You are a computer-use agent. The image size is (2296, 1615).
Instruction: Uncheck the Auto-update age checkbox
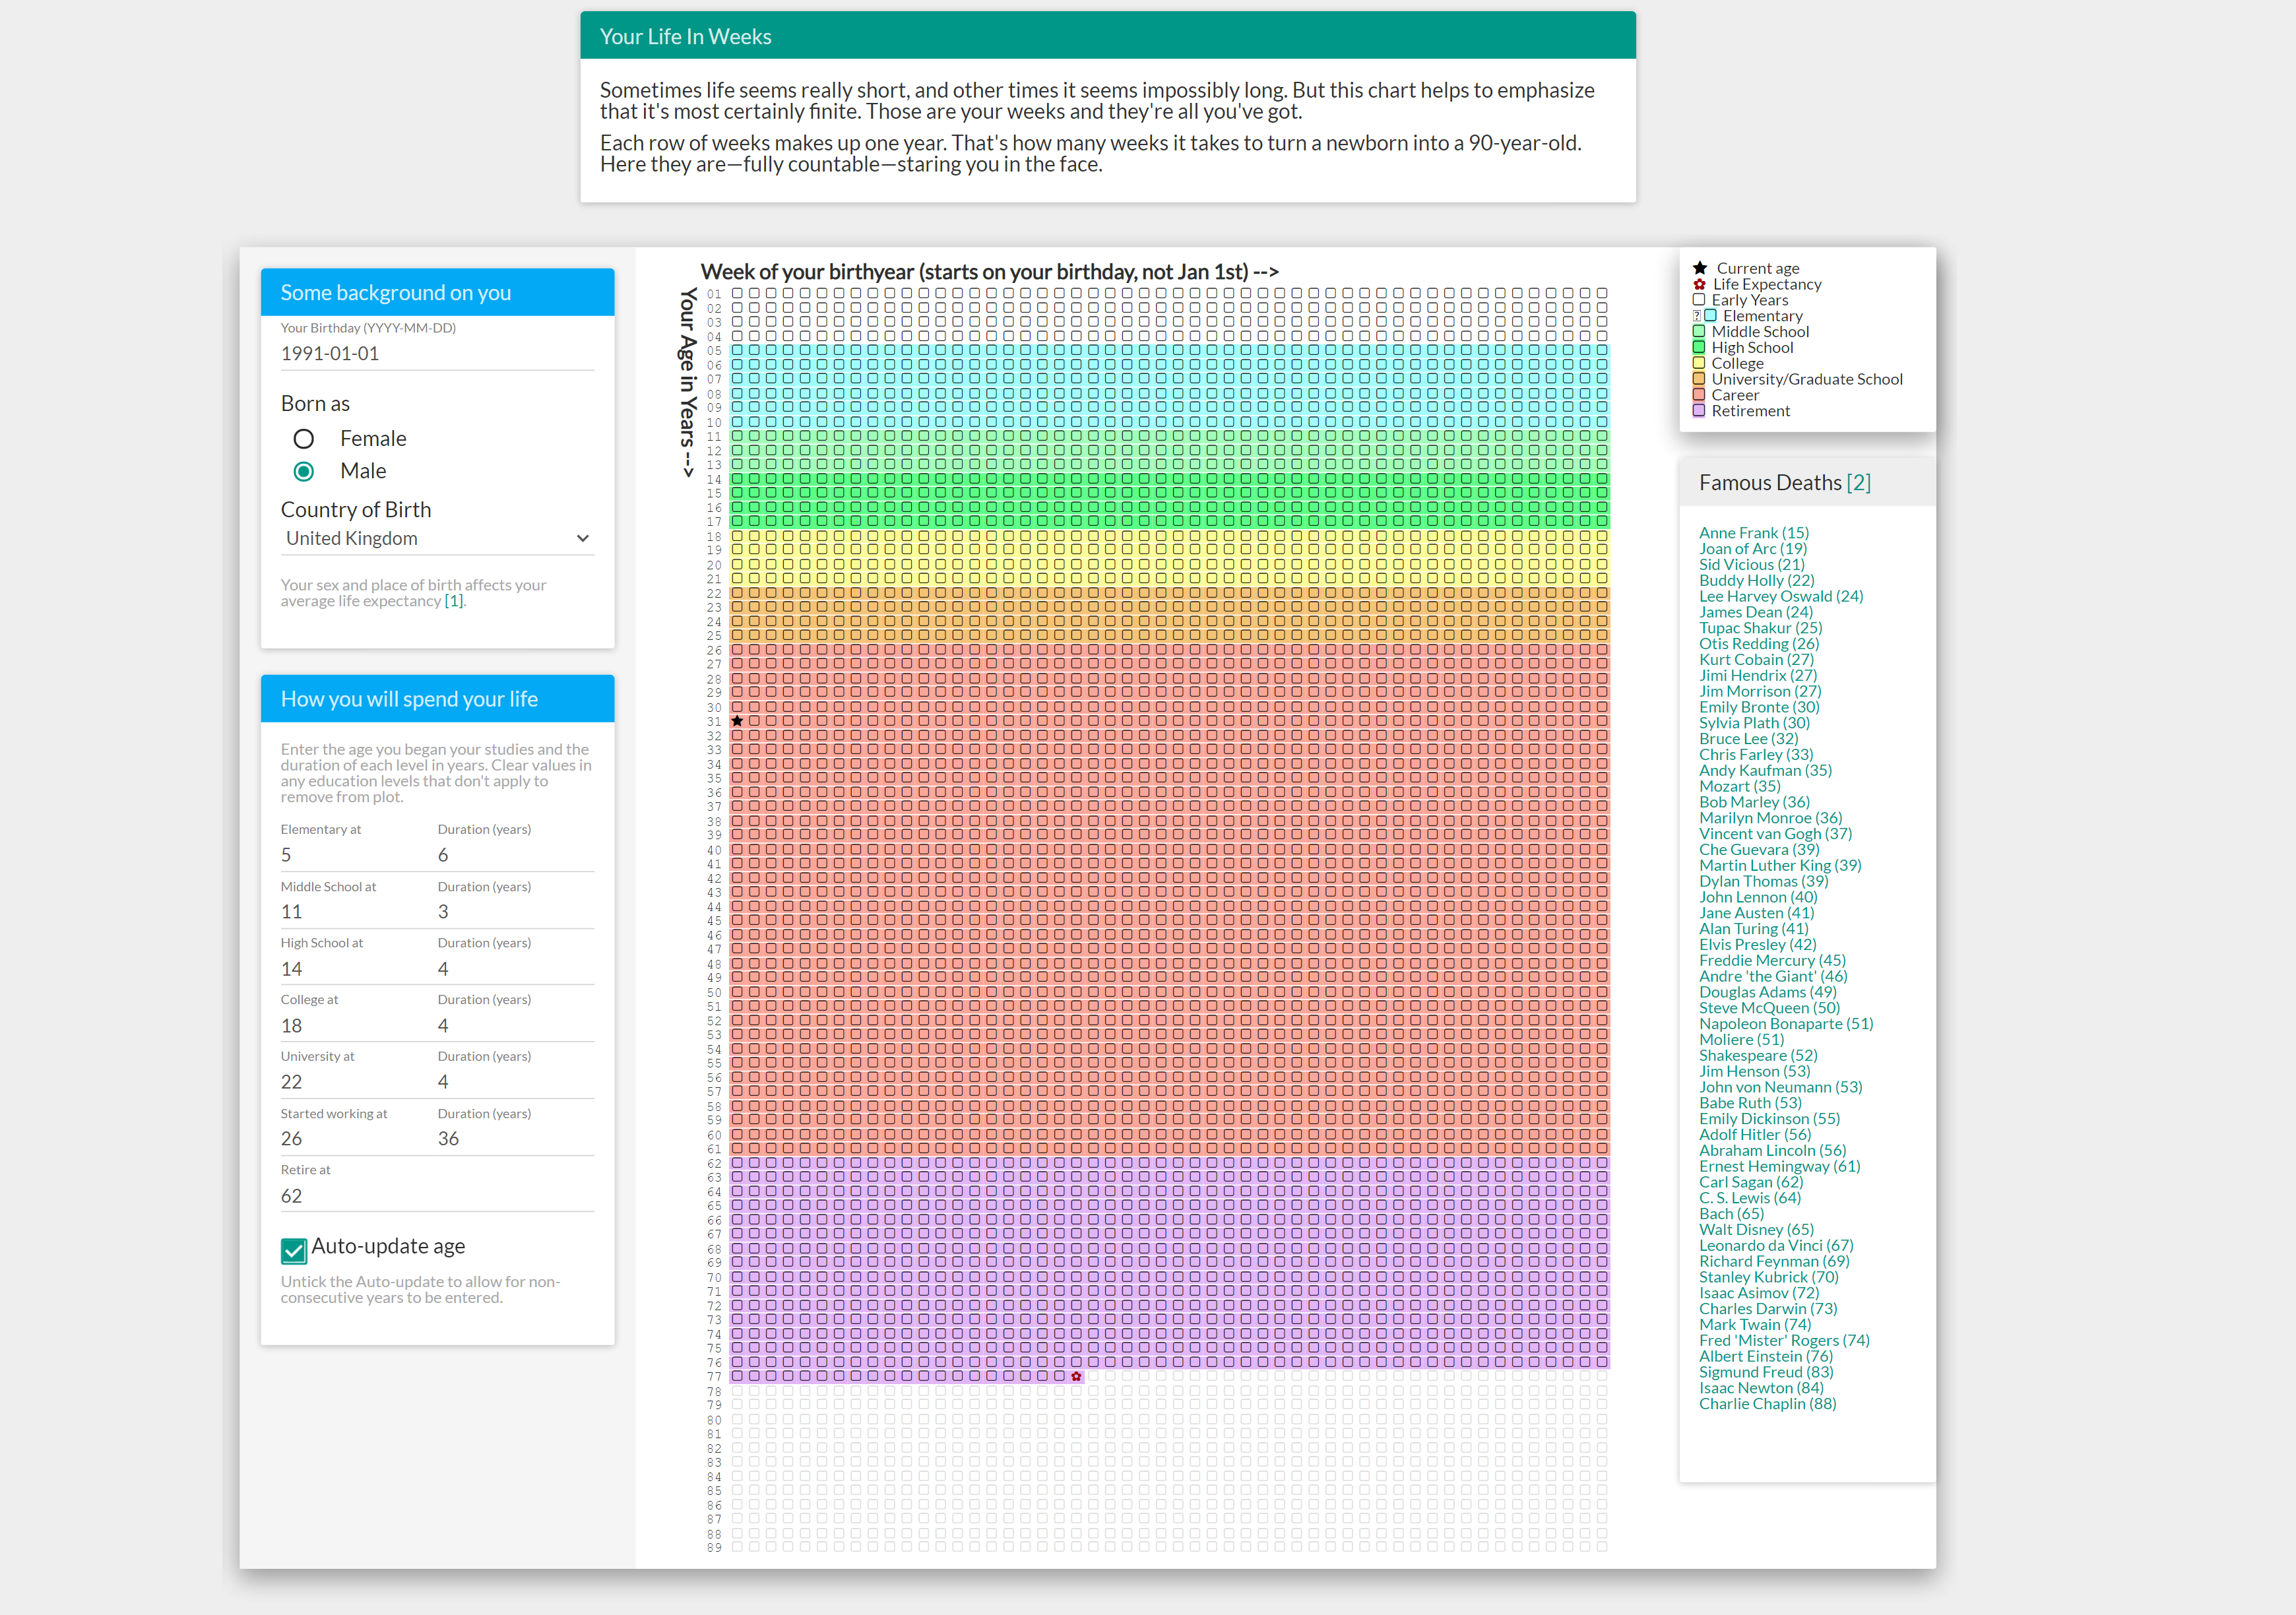click(x=293, y=1250)
